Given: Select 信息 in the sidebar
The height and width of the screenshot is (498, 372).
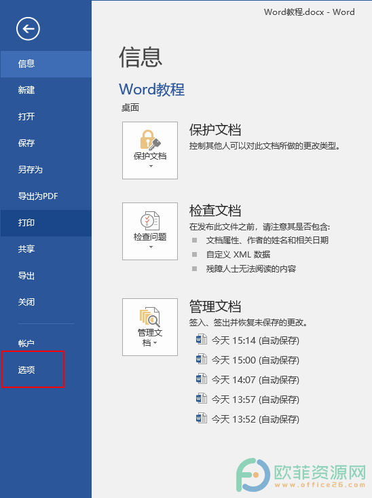Looking at the screenshot, I should (x=46, y=64).
